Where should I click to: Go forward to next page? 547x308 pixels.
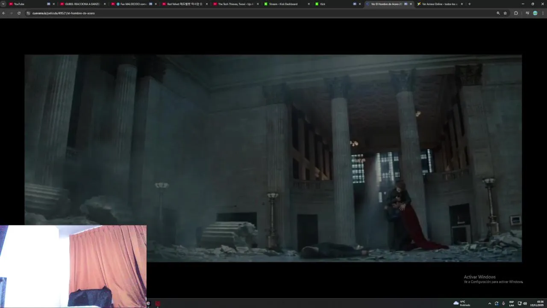pyautogui.click(x=12, y=13)
